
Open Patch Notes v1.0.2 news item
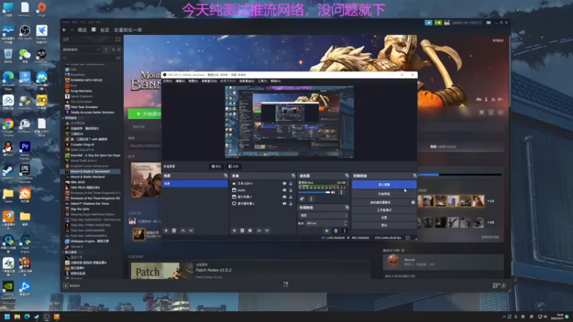click(213, 270)
